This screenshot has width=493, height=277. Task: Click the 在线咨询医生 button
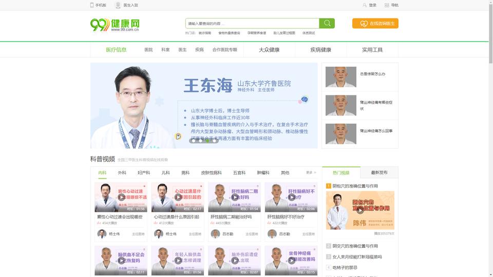click(x=375, y=23)
